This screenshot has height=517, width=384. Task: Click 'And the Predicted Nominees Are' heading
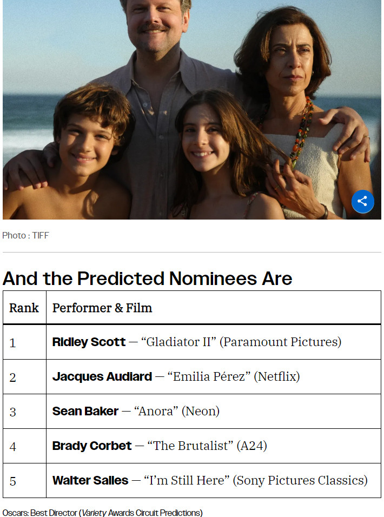(x=147, y=279)
